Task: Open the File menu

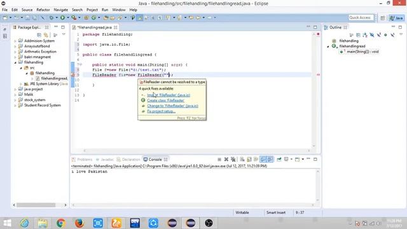Action: click(4, 10)
